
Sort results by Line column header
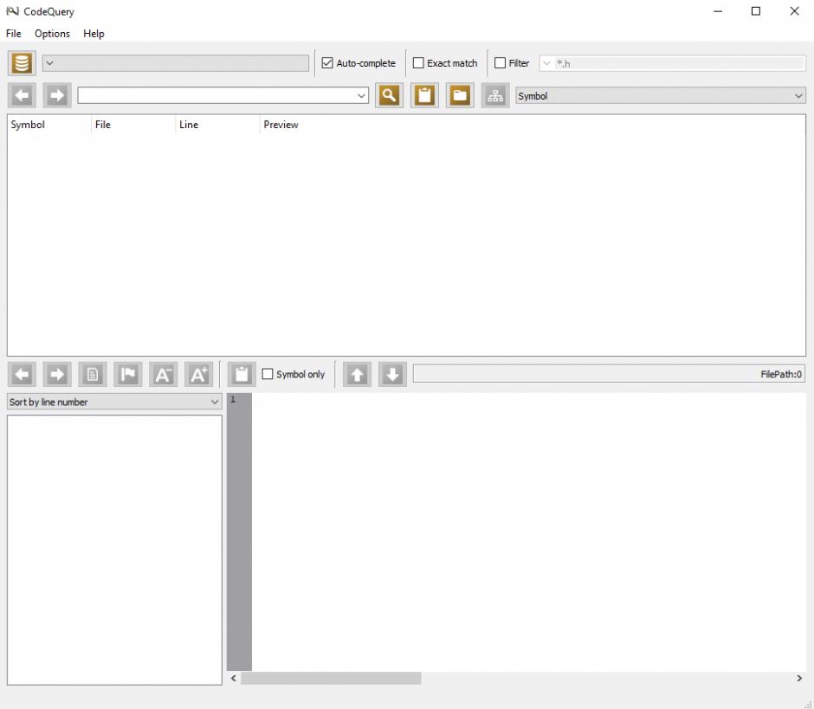217,125
